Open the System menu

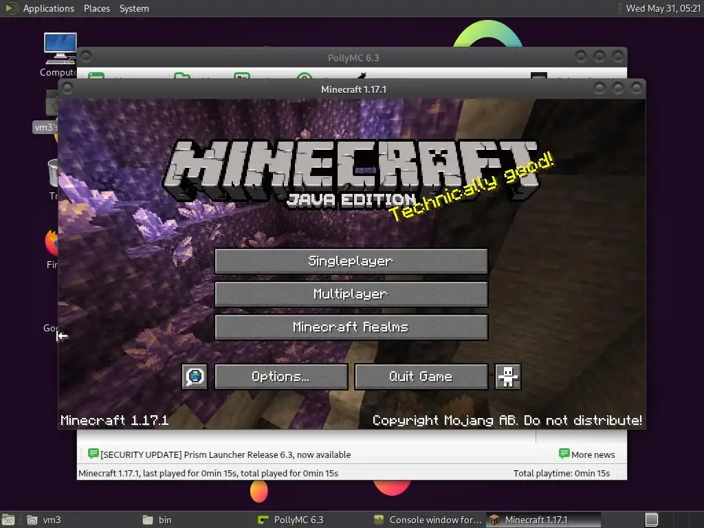click(134, 8)
